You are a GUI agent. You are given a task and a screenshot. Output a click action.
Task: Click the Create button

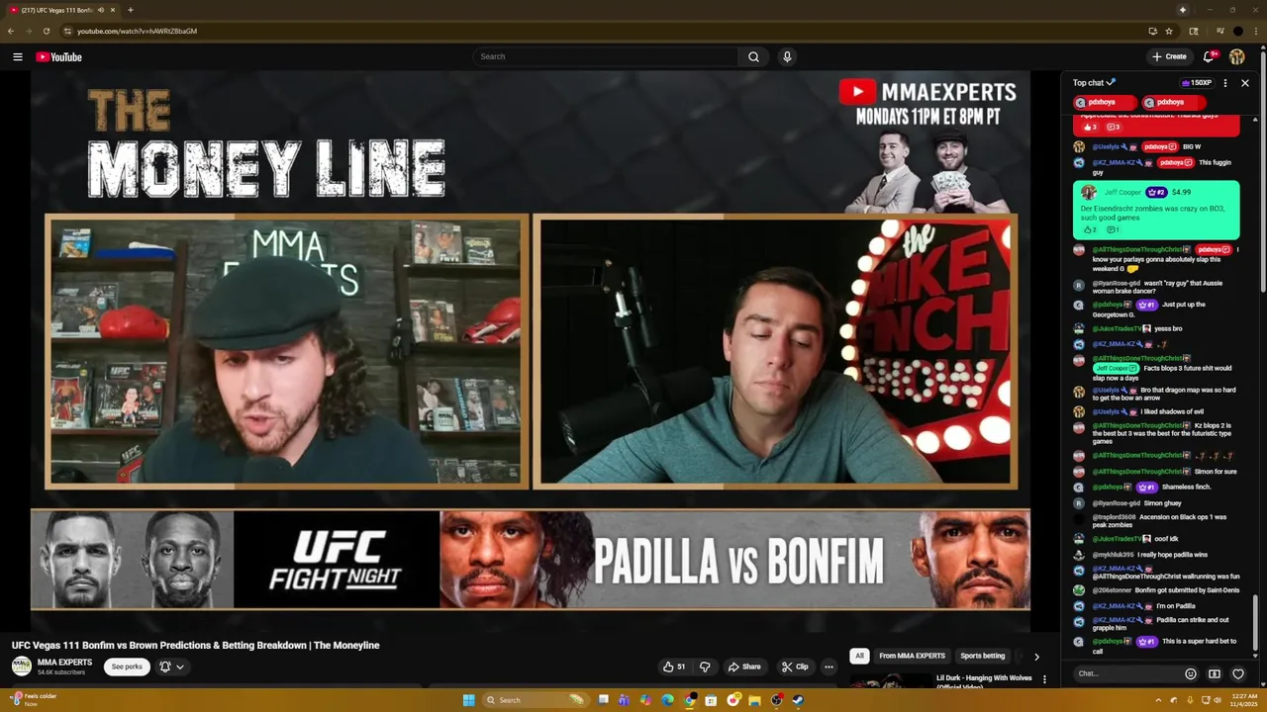tap(1169, 56)
